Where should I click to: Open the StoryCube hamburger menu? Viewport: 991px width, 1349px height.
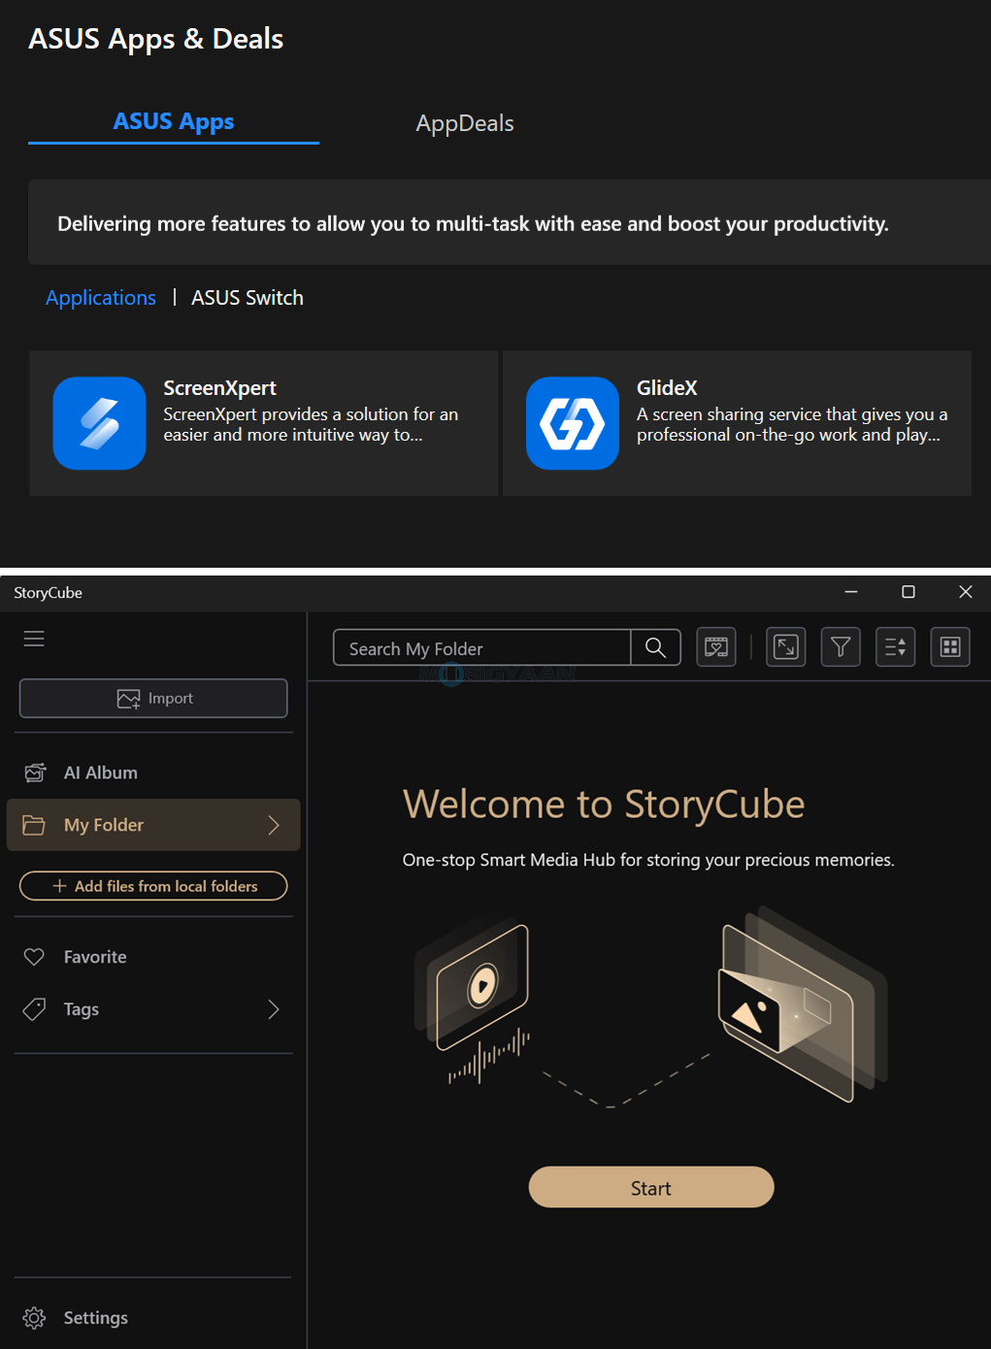tap(34, 639)
